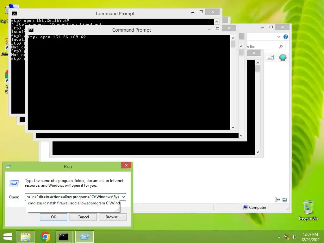The image size is (324, 243).
Task: Click the keyboard icon in Explorer toolbar
Action: 270,57
